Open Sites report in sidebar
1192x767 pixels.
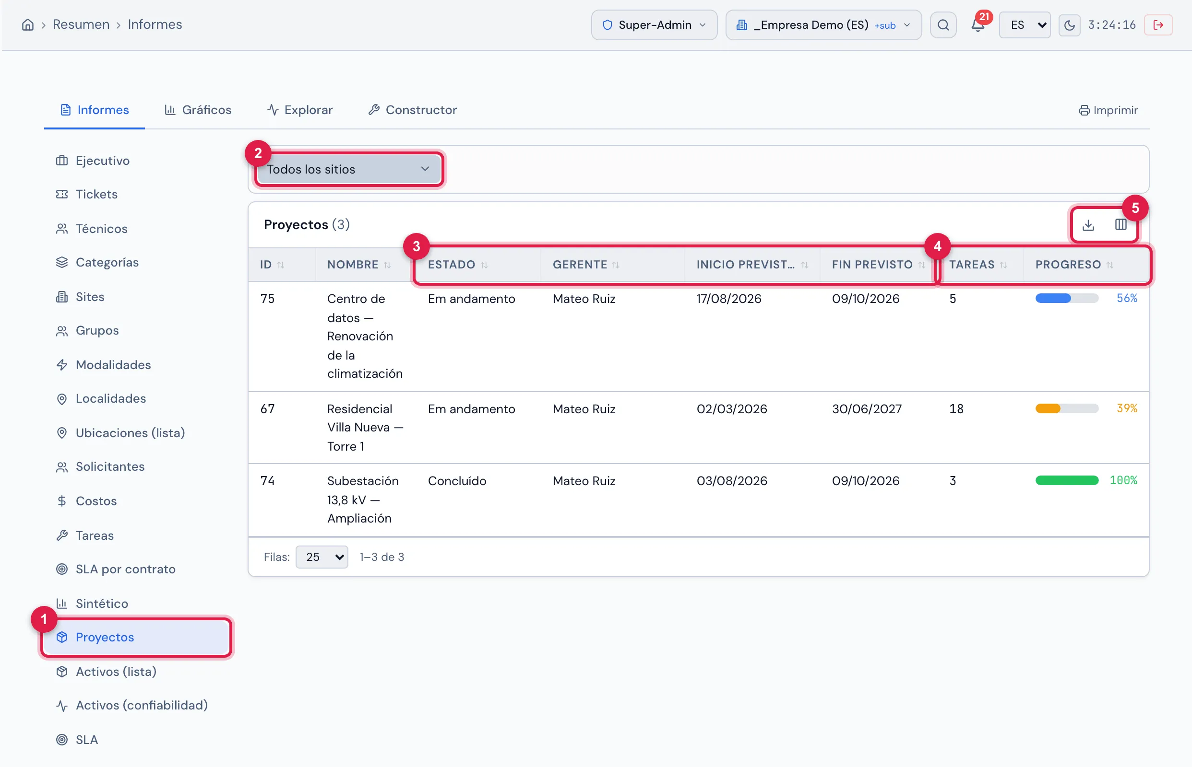136,297
